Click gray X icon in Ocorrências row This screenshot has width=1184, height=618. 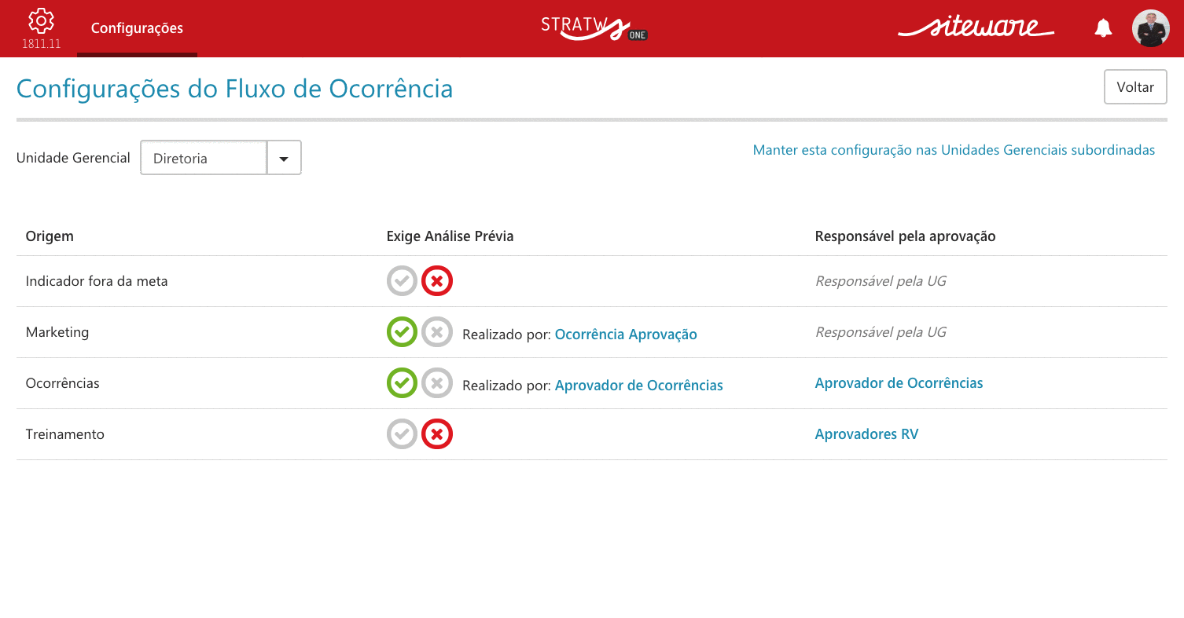437,383
